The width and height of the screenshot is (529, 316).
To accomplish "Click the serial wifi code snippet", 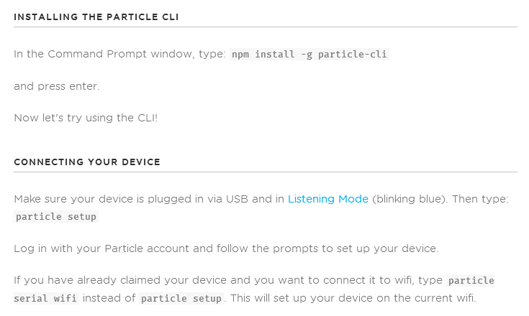I will 46,298.
